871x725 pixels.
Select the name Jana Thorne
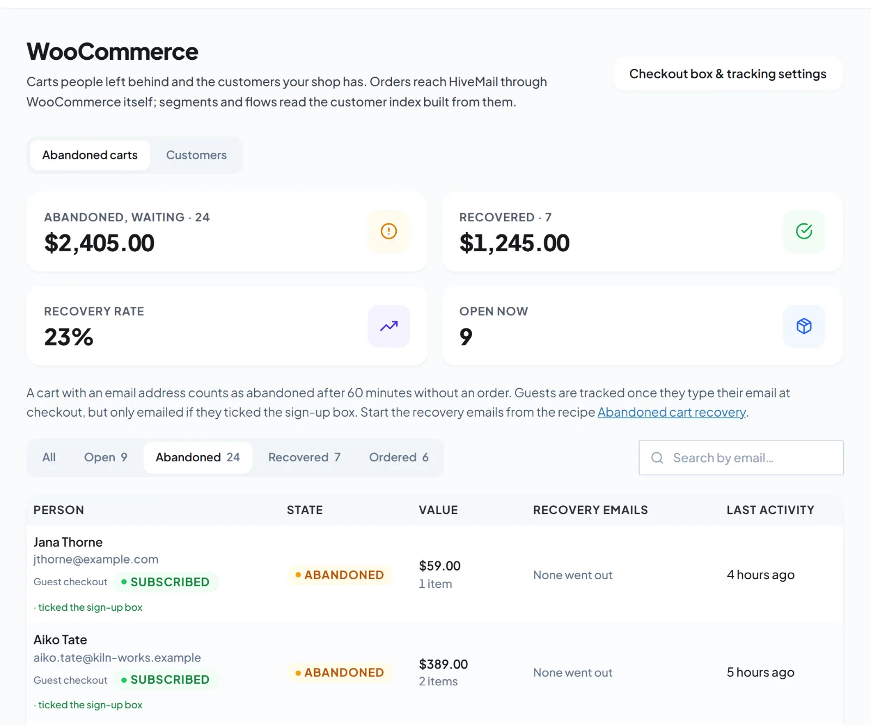68,542
